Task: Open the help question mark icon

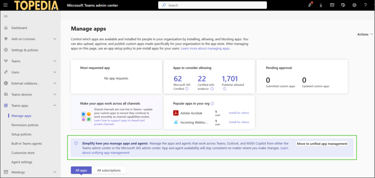Action: point(365,5)
